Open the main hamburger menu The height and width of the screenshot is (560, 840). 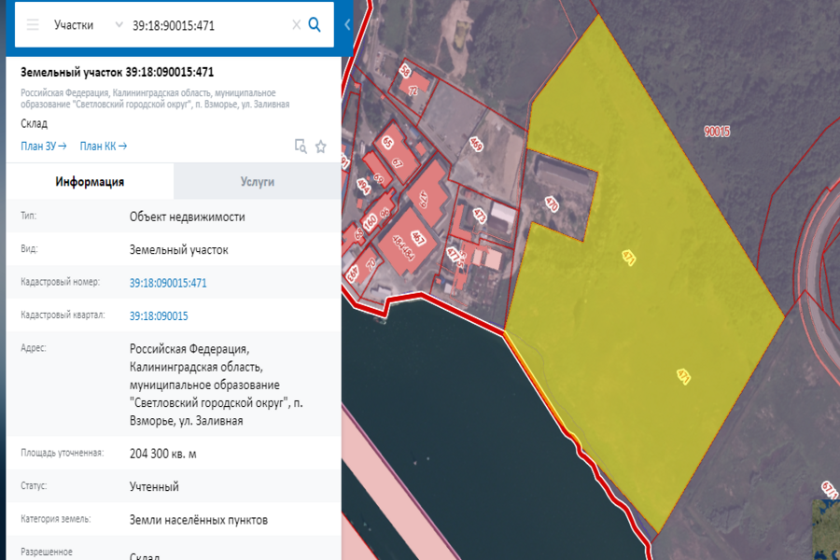(x=32, y=24)
